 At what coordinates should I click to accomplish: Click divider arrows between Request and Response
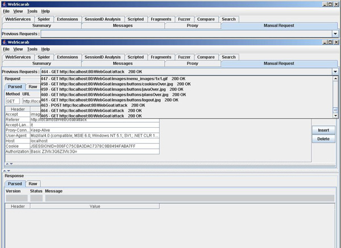[x=6, y=171]
